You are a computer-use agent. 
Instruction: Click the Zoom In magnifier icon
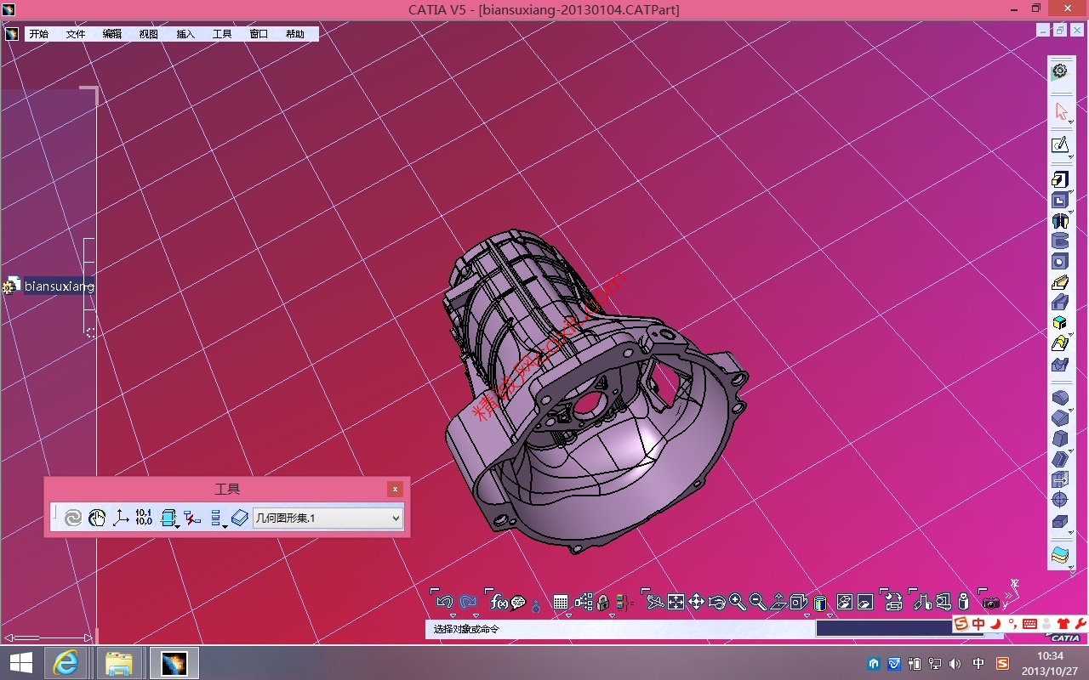point(738,602)
